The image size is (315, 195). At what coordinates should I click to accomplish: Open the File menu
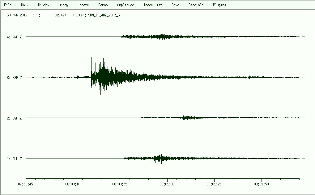click(x=8, y=5)
